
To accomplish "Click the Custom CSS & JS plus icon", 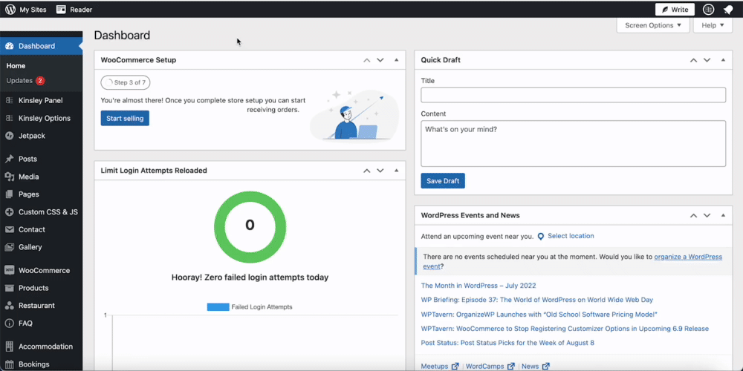I will pyautogui.click(x=9, y=212).
